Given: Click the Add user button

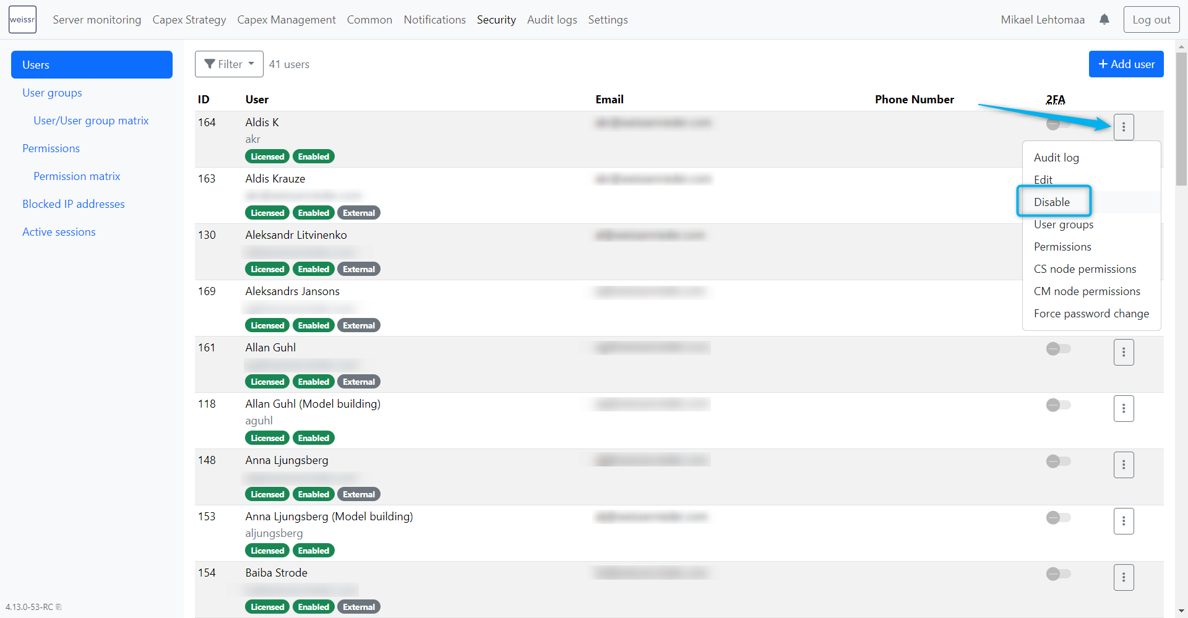Looking at the screenshot, I should (x=1126, y=64).
